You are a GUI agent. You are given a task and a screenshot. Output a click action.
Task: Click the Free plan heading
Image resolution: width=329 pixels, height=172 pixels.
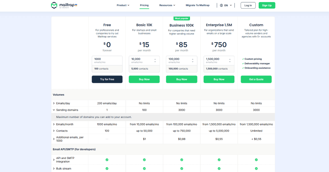tap(107, 25)
